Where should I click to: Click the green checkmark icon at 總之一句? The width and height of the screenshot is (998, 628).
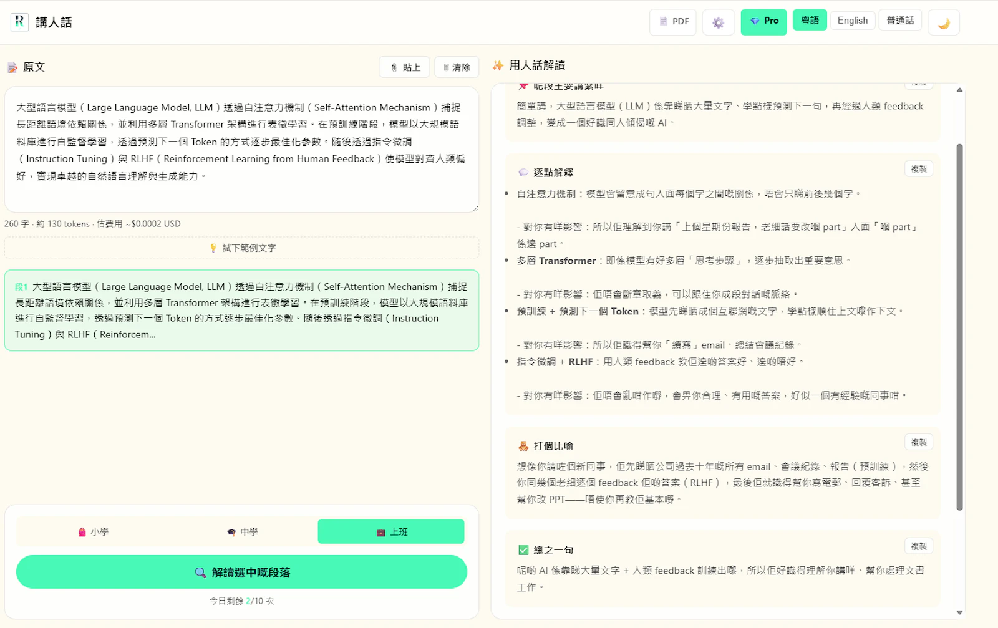pyautogui.click(x=523, y=550)
